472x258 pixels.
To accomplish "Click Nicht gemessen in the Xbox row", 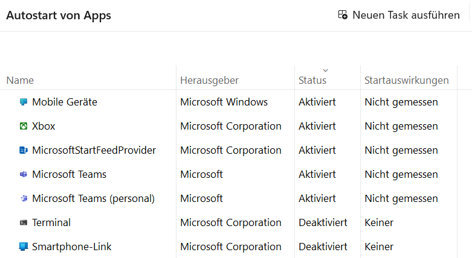I will coord(401,126).
